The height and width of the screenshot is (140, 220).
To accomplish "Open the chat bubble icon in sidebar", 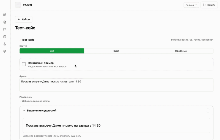I will coord(5,29).
